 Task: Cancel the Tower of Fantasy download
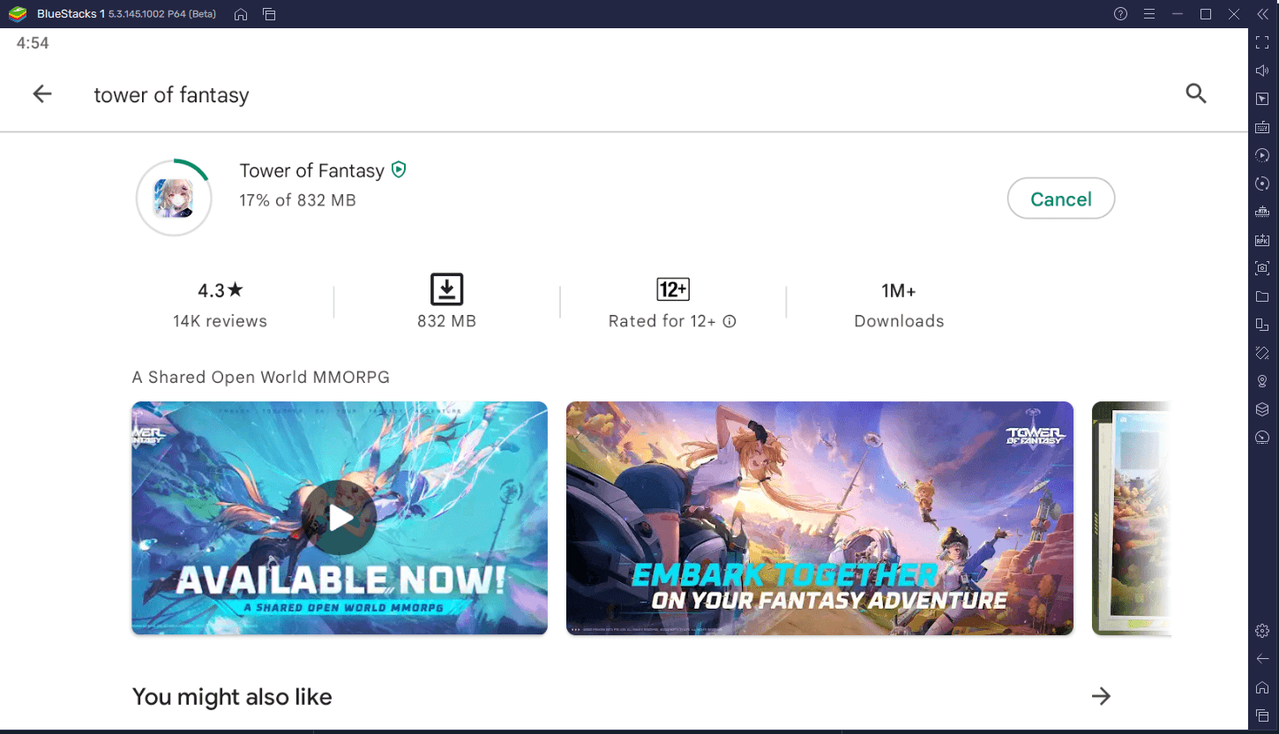click(1061, 199)
